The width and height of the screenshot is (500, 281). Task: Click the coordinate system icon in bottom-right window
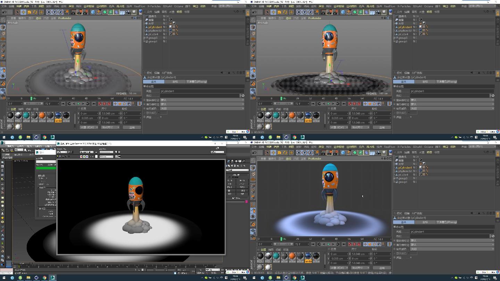tap(316, 153)
